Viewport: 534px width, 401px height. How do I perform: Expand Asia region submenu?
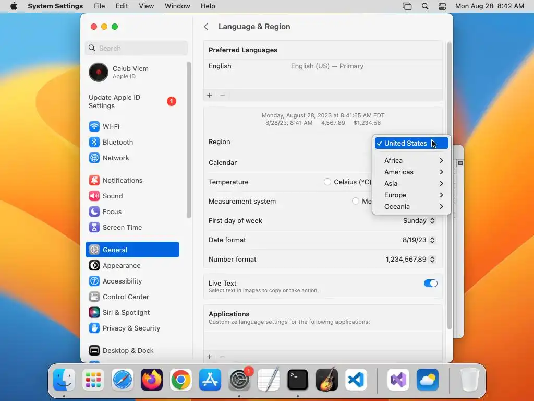(x=411, y=183)
